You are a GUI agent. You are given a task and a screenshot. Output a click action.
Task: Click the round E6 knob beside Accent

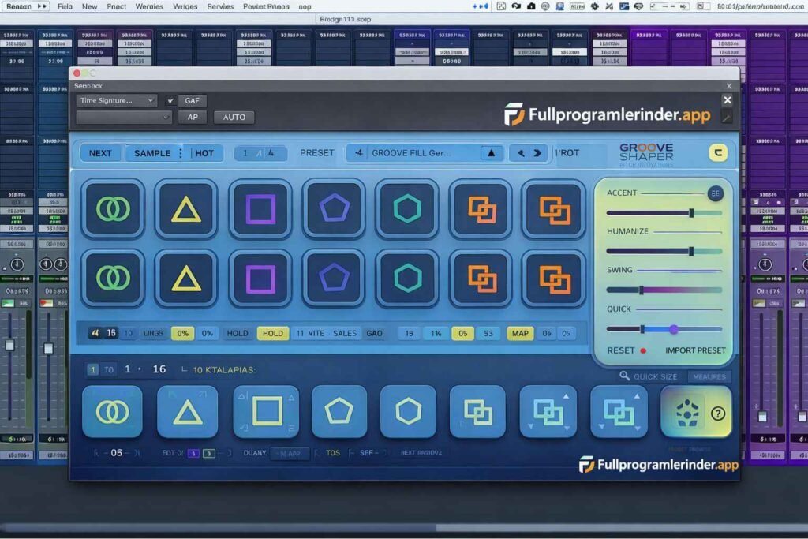(715, 193)
